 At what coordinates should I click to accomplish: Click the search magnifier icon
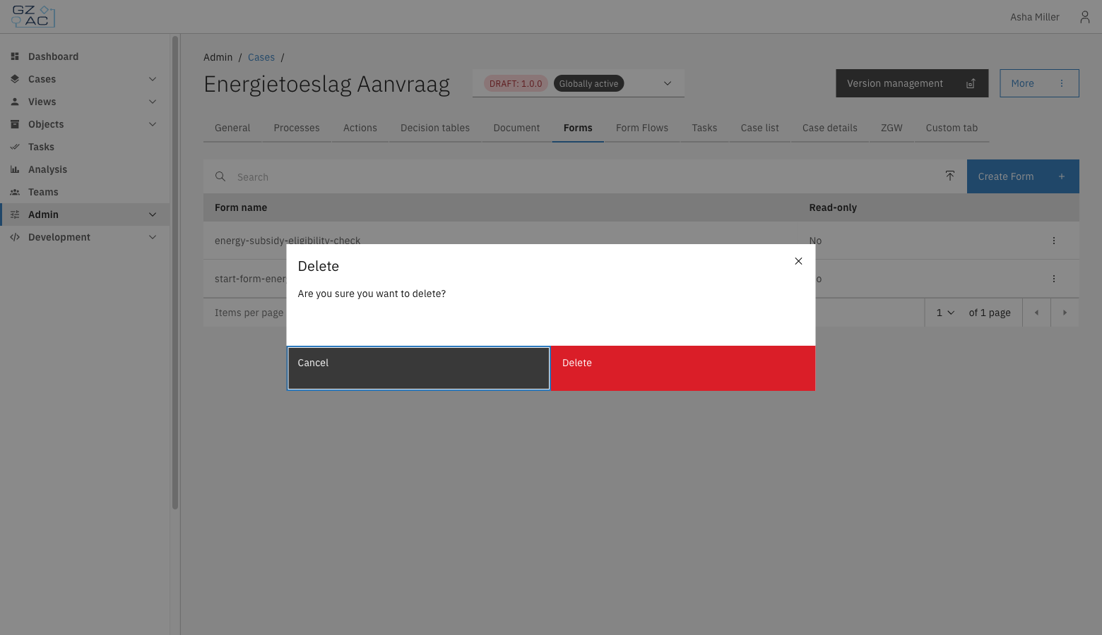click(220, 176)
